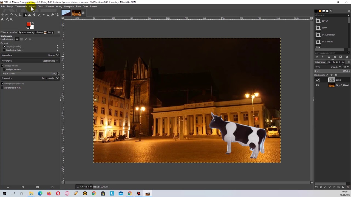Select the Smudge tool
Image resolution: width=351 pixels, height=197 pixels.
click(53, 15)
